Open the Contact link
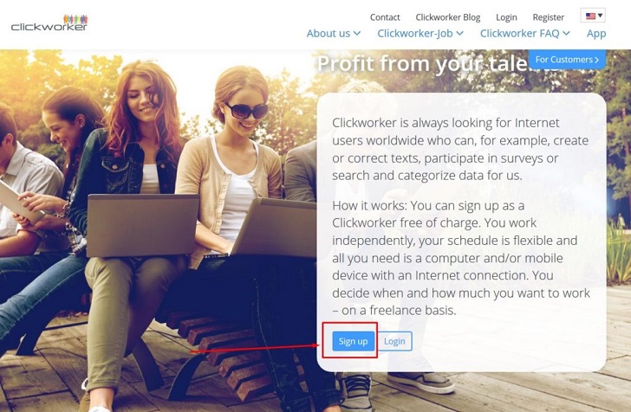631x412 pixels. tap(385, 17)
